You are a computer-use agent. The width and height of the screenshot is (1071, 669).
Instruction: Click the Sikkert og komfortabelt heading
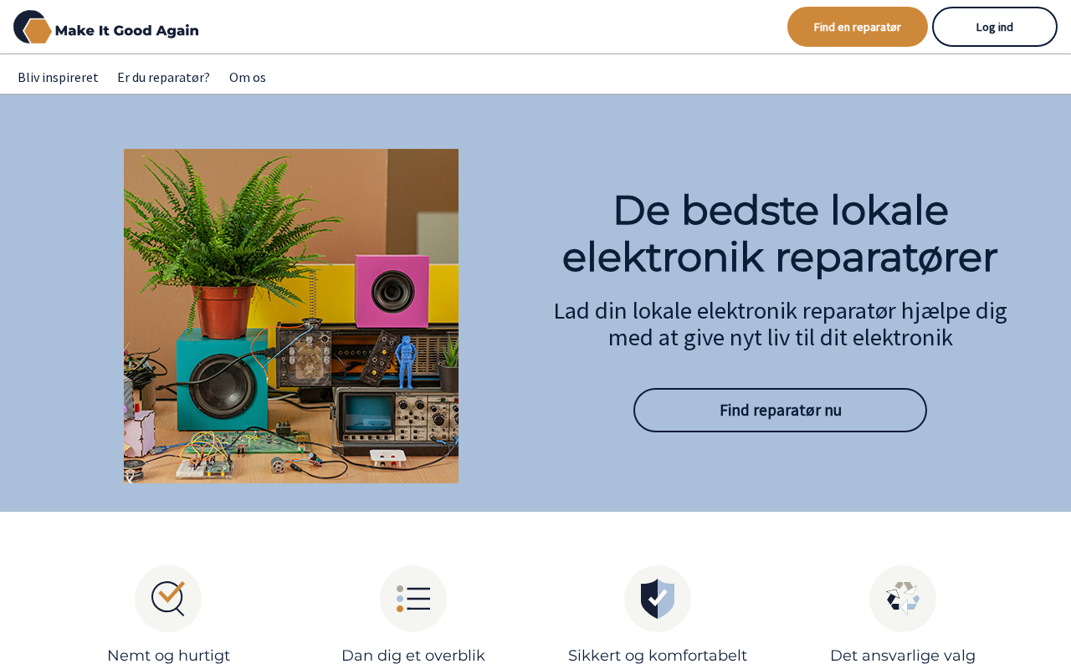click(658, 656)
